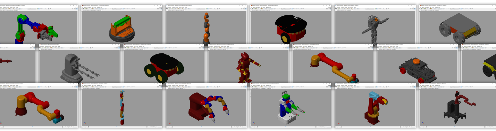Viewport: 496px width, 131px height.
Task: Expand View convention dropdown in red humanoid window
Action: (243, 48)
